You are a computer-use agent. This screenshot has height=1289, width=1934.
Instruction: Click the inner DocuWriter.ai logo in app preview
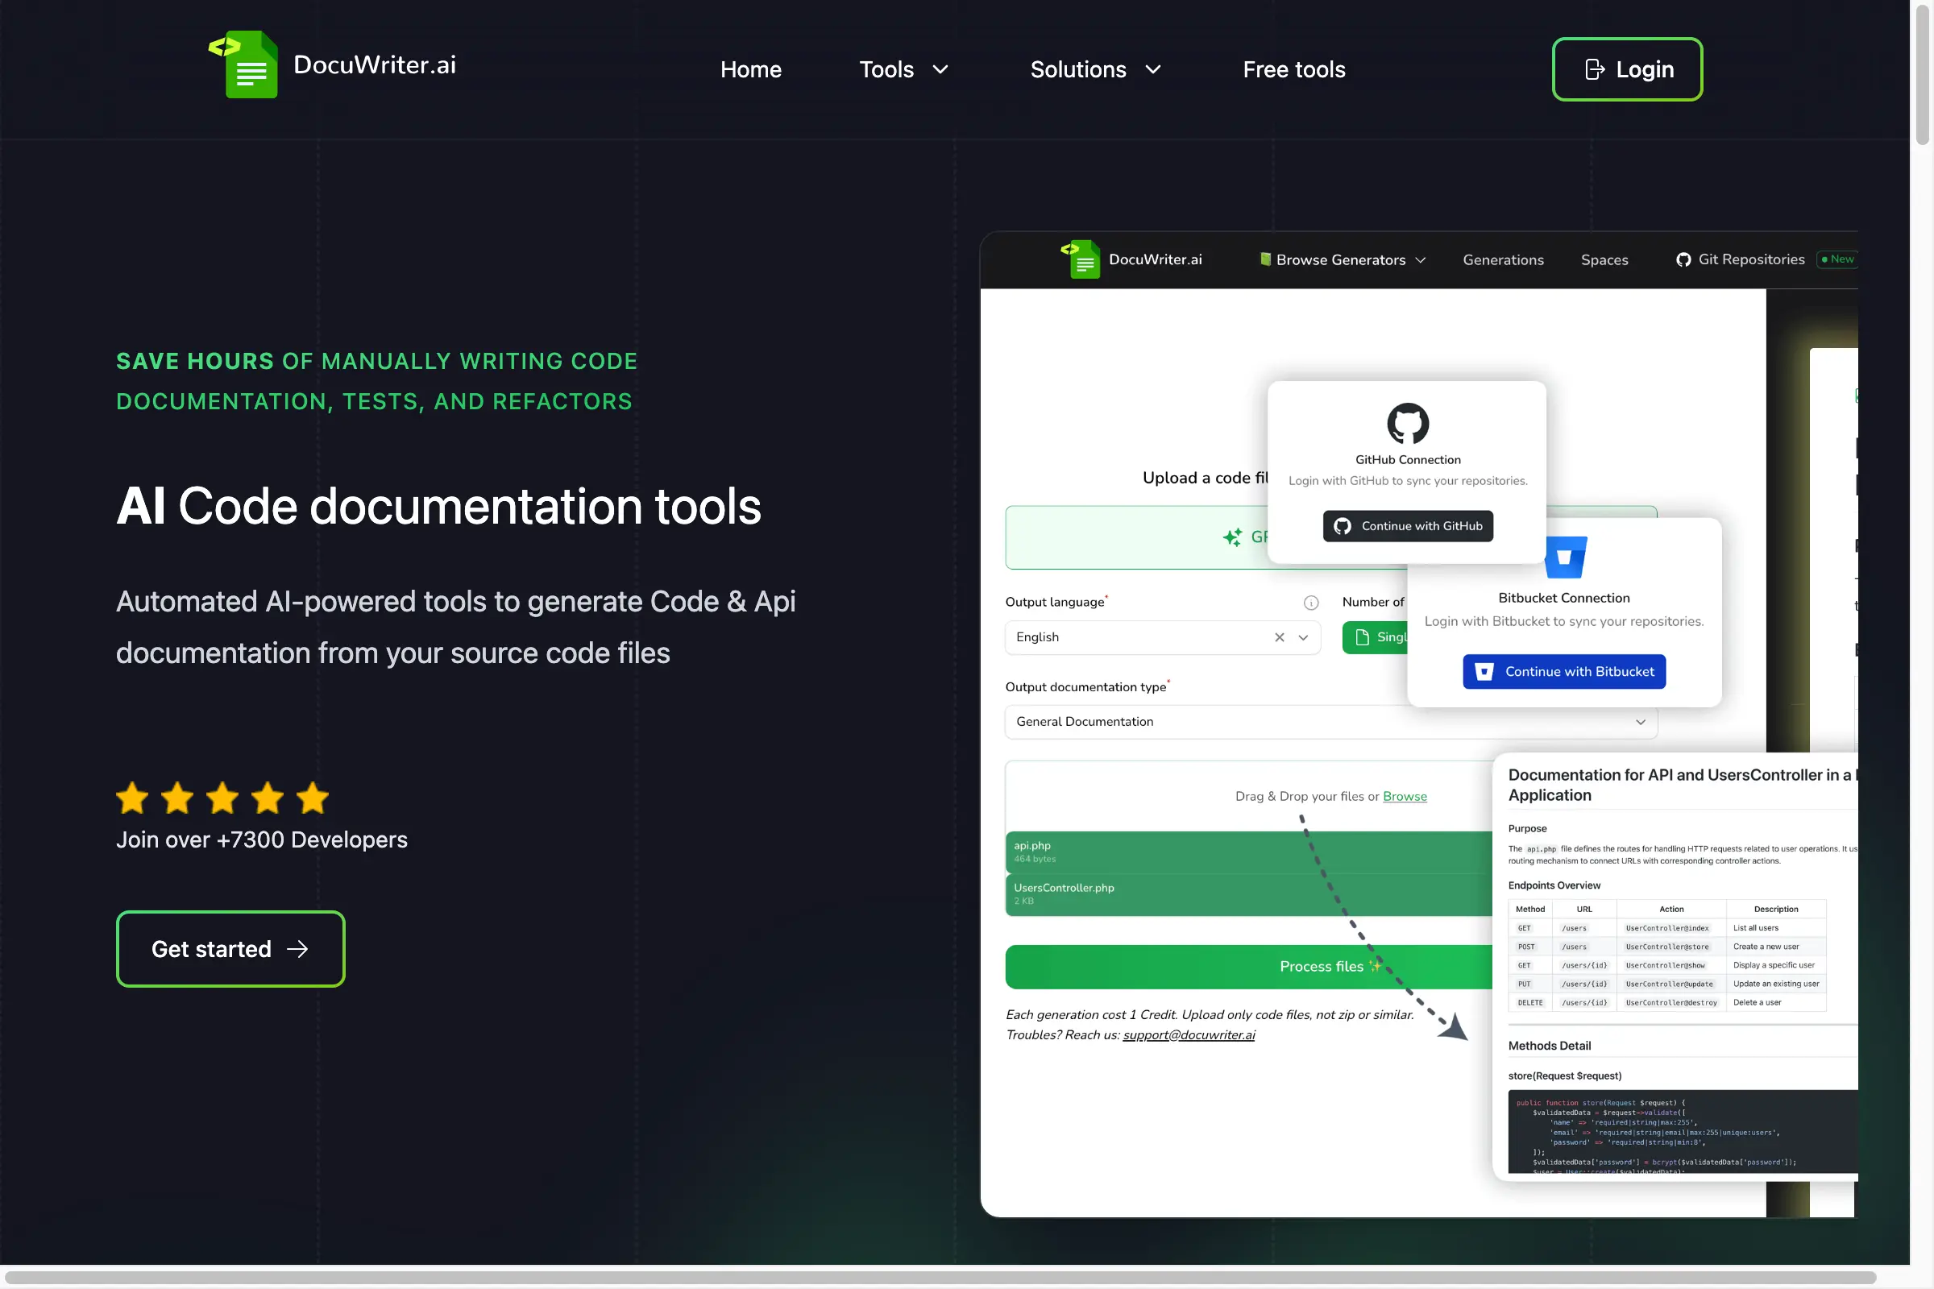pos(1081,259)
